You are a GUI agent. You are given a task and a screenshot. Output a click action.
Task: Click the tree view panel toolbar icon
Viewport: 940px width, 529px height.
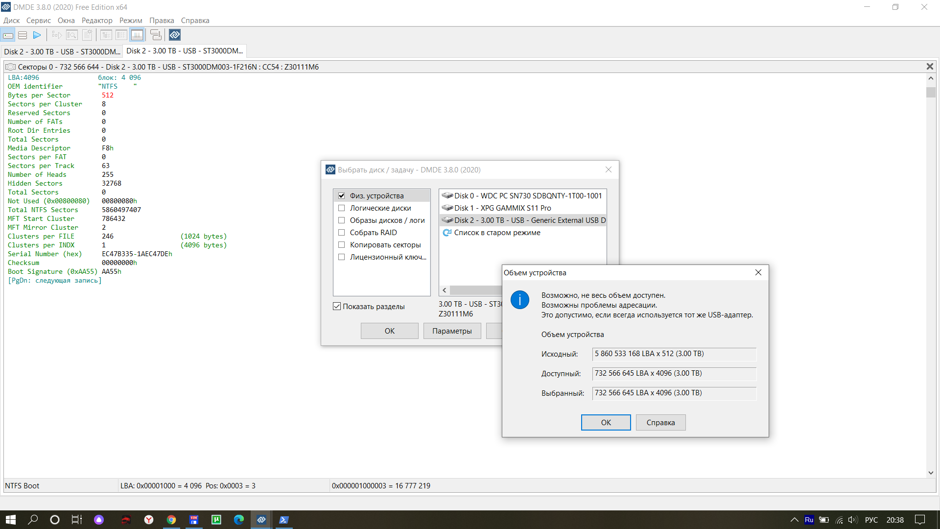[106, 35]
